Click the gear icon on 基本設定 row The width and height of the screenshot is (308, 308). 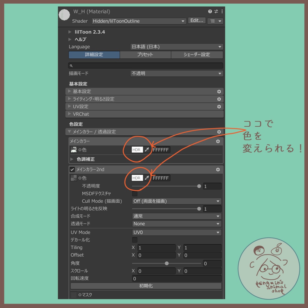click(219, 91)
